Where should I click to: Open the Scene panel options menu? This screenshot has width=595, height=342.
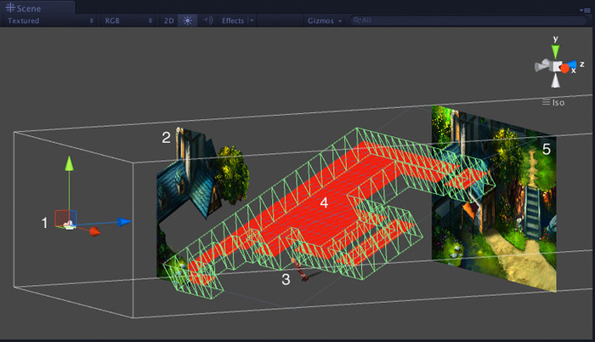(585, 10)
